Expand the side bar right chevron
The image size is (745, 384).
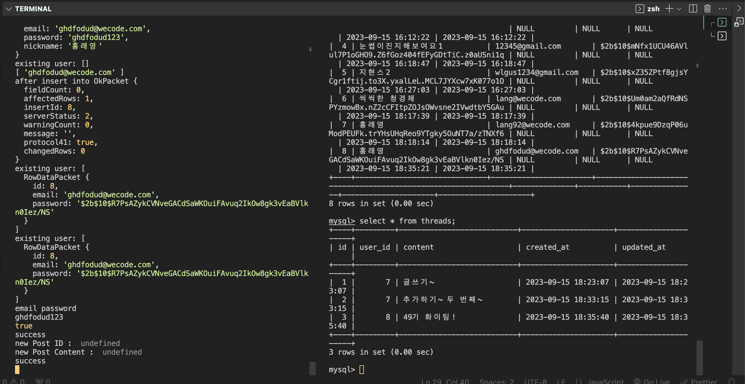click(x=739, y=9)
